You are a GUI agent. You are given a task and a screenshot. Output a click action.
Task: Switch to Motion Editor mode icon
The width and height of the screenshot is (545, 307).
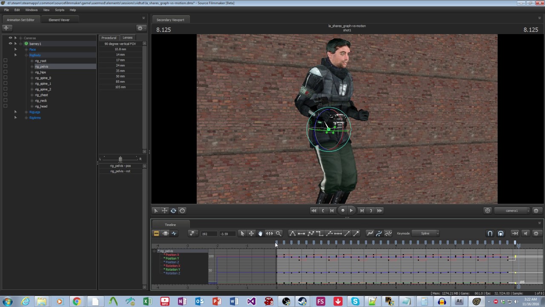point(165,233)
